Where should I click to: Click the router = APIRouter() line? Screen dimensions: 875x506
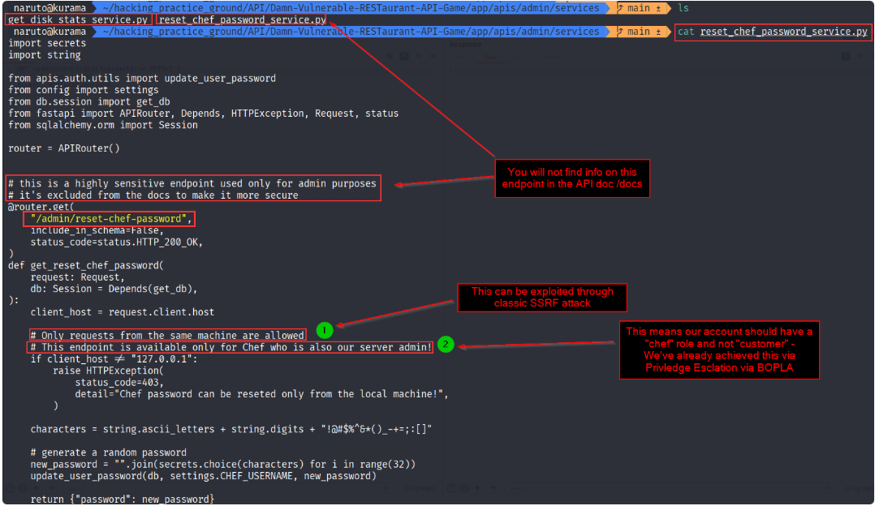click(63, 148)
